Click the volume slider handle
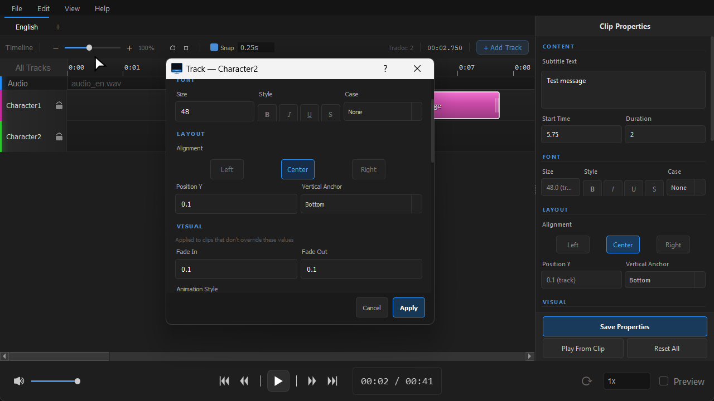The width and height of the screenshot is (714, 401). tap(78, 381)
